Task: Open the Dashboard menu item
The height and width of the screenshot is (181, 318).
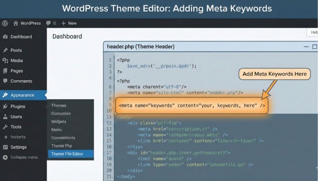Action: point(21,37)
